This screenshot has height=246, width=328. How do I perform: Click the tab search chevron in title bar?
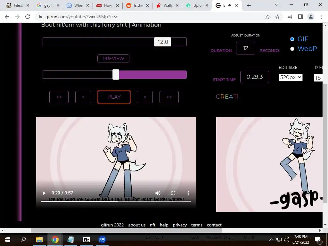(276, 4)
